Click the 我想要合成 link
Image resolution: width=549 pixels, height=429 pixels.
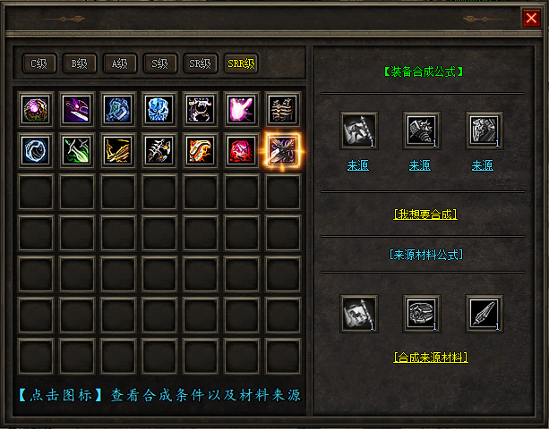425,214
